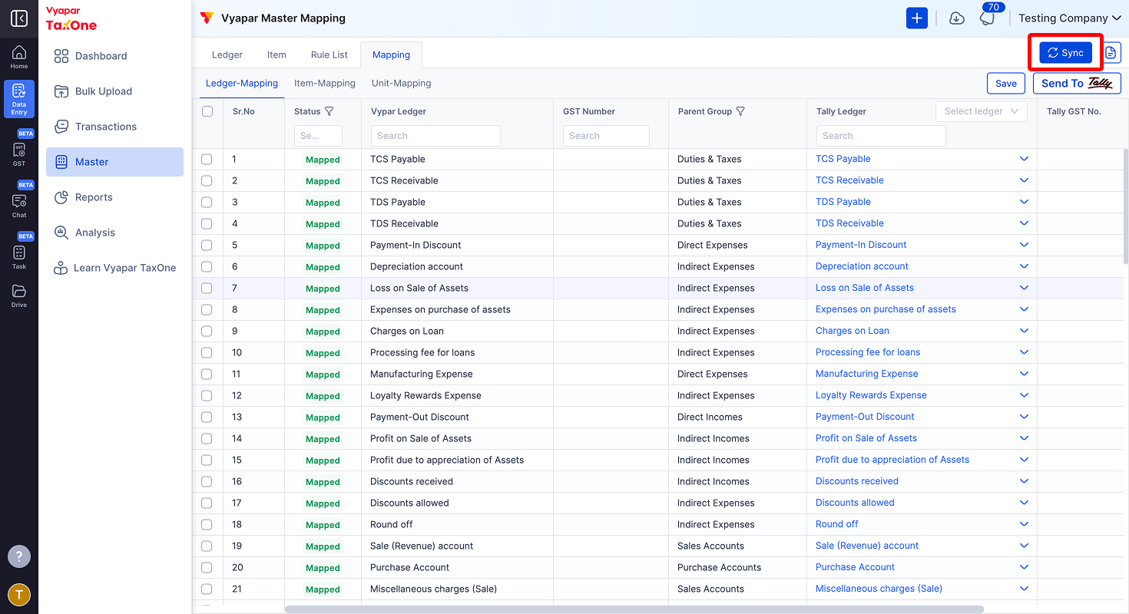Image resolution: width=1129 pixels, height=614 pixels.
Task: Check the row 13 Payment-Out Discount checkbox
Action: click(x=207, y=417)
